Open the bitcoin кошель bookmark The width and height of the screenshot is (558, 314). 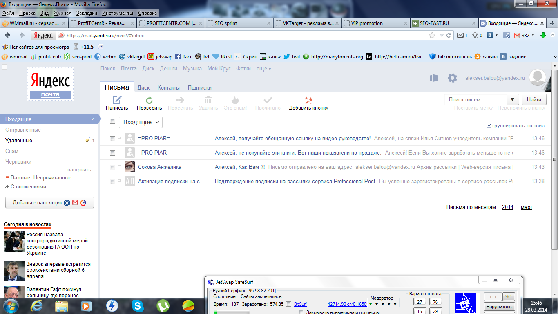click(x=451, y=57)
